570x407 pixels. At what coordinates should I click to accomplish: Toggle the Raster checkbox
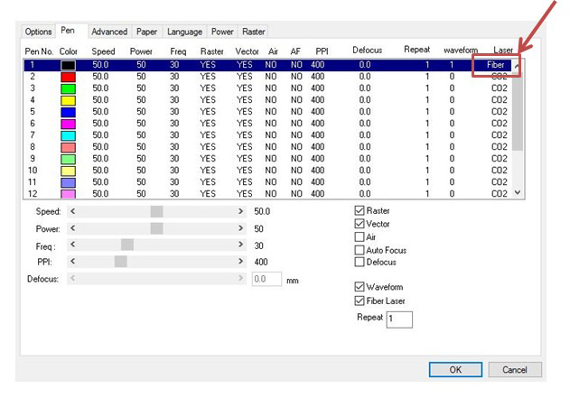point(360,210)
